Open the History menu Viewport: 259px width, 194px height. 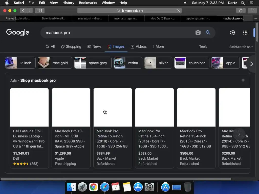(x=68, y=3)
